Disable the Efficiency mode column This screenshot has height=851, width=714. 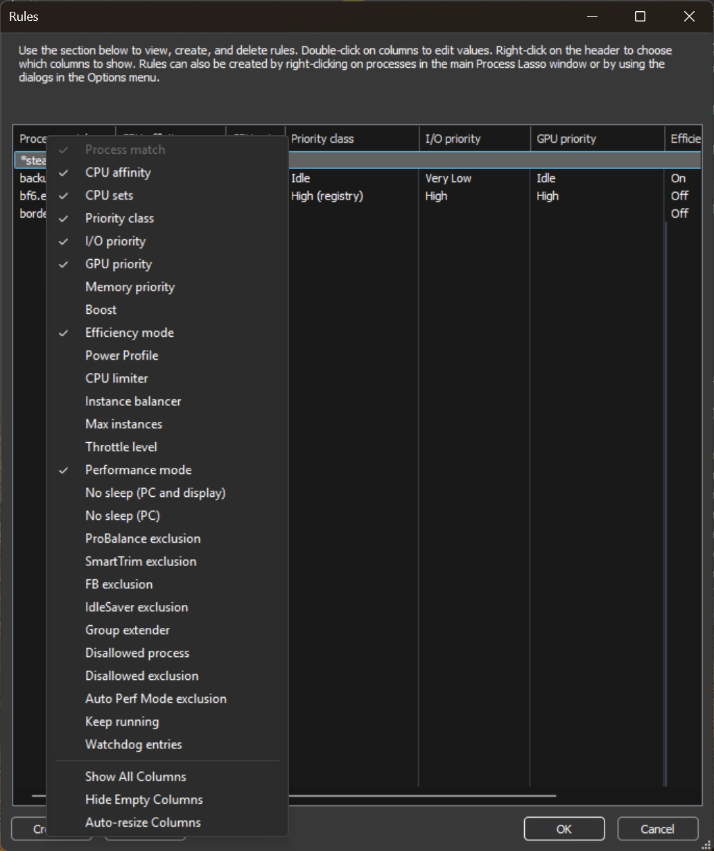pos(129,333)
